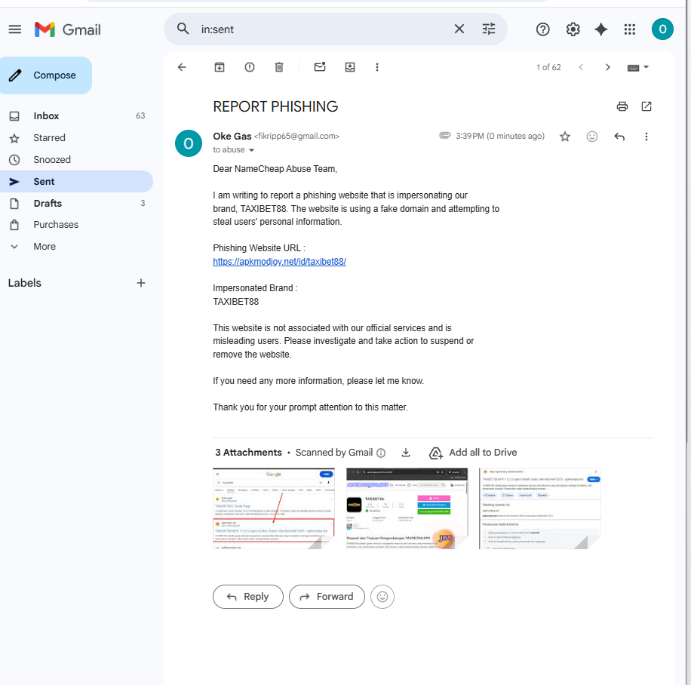Image resolution: width=691 pixels, height=685 pixels.
Task: Click the sender avatar for Oke Gas
Action: pyautogui.click(x=189, y=143)
